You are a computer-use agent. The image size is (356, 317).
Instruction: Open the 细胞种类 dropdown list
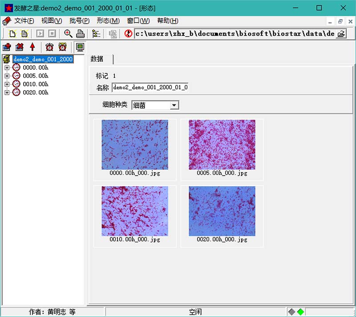click(174, 105)
